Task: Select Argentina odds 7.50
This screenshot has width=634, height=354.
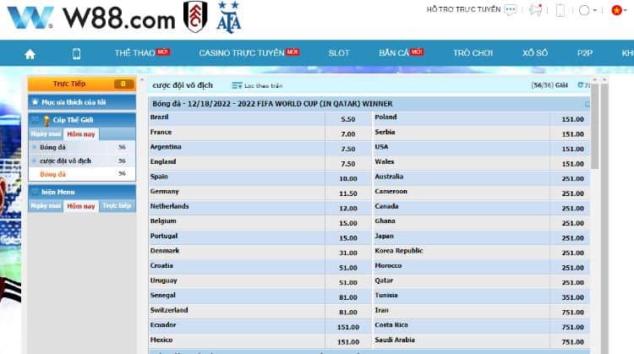Action: click(347, 149)
